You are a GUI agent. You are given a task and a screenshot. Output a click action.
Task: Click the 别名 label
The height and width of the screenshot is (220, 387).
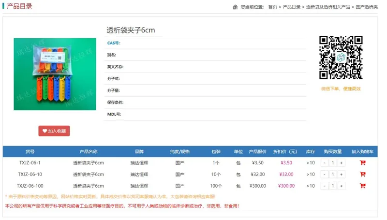click(x=112, y=55)
